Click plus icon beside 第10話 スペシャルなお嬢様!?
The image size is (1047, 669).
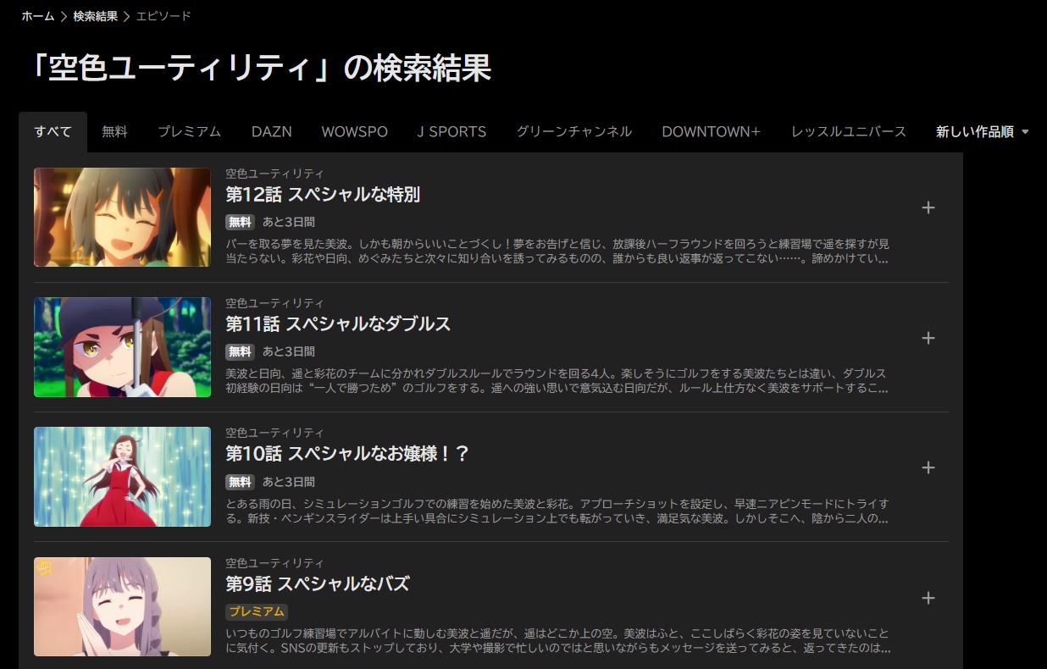coord(928,468)
